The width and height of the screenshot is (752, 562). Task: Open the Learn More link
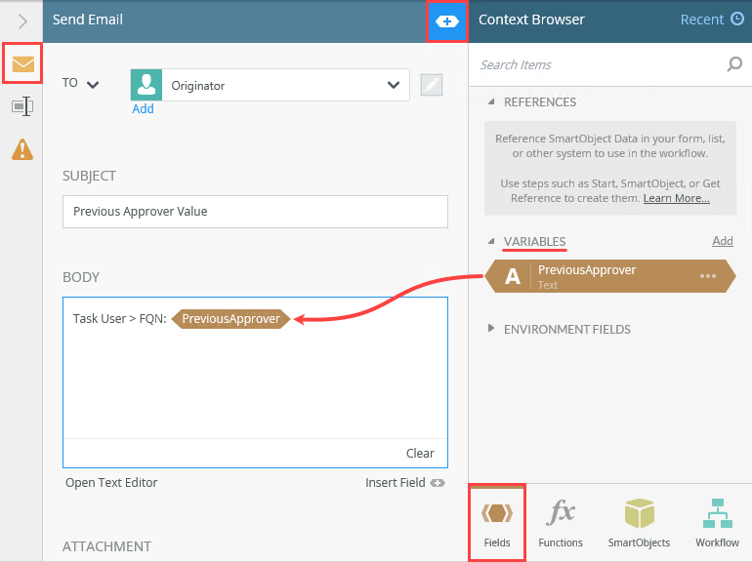[676, 198]
